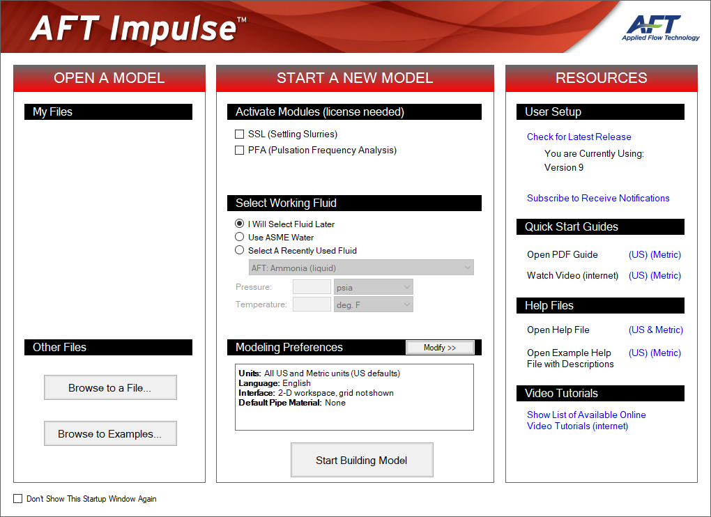This screenshot has width=711, height=517.
Task: Enable the PFA (Pulsation Frequency Analysis) module
Action: tap(240, 150)
